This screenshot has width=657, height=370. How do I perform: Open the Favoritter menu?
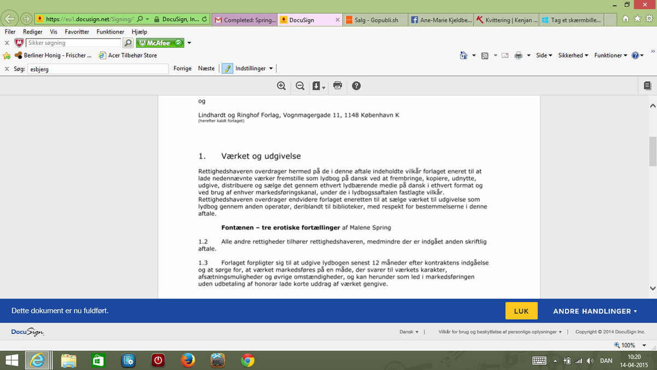(77, 32)
